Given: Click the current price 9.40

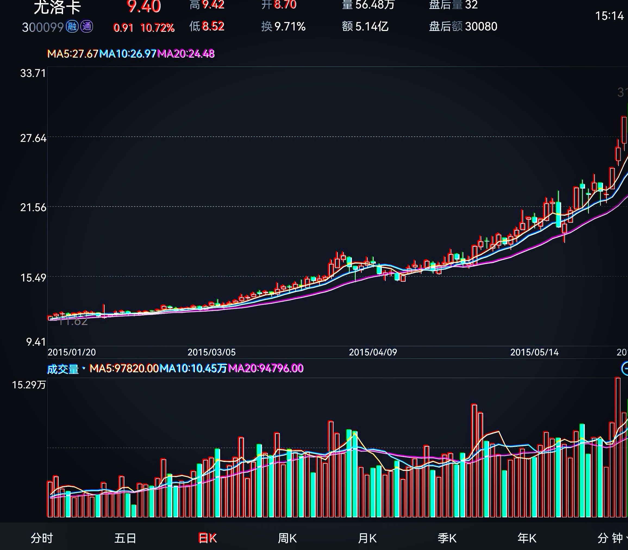Looking at the screenshot, I should click(144, 6).
